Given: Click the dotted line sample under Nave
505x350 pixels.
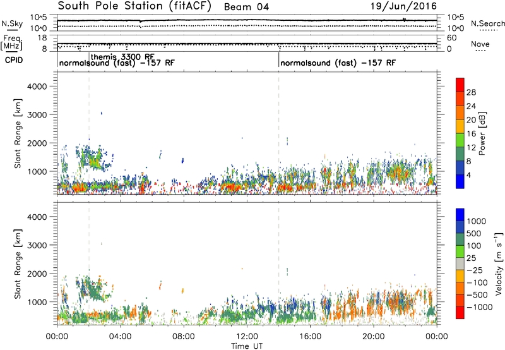Looking at the screenshot, I should 481,51.
